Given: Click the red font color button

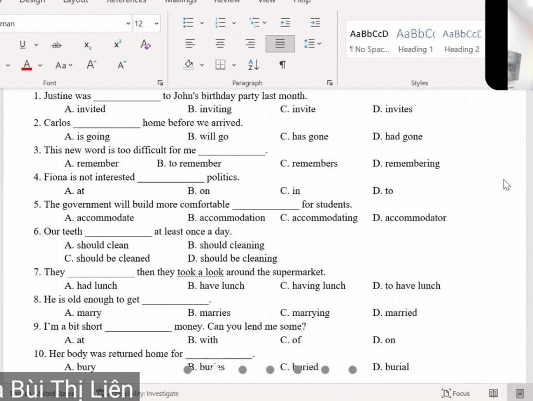Looking at the screenshot, I should [x=27, y=64].
